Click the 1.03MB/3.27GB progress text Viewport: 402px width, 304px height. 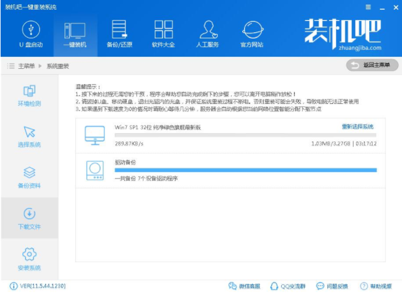(331, 143)
